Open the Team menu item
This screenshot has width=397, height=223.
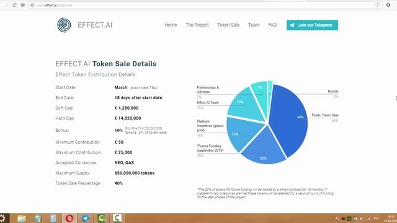coord(254,25)
